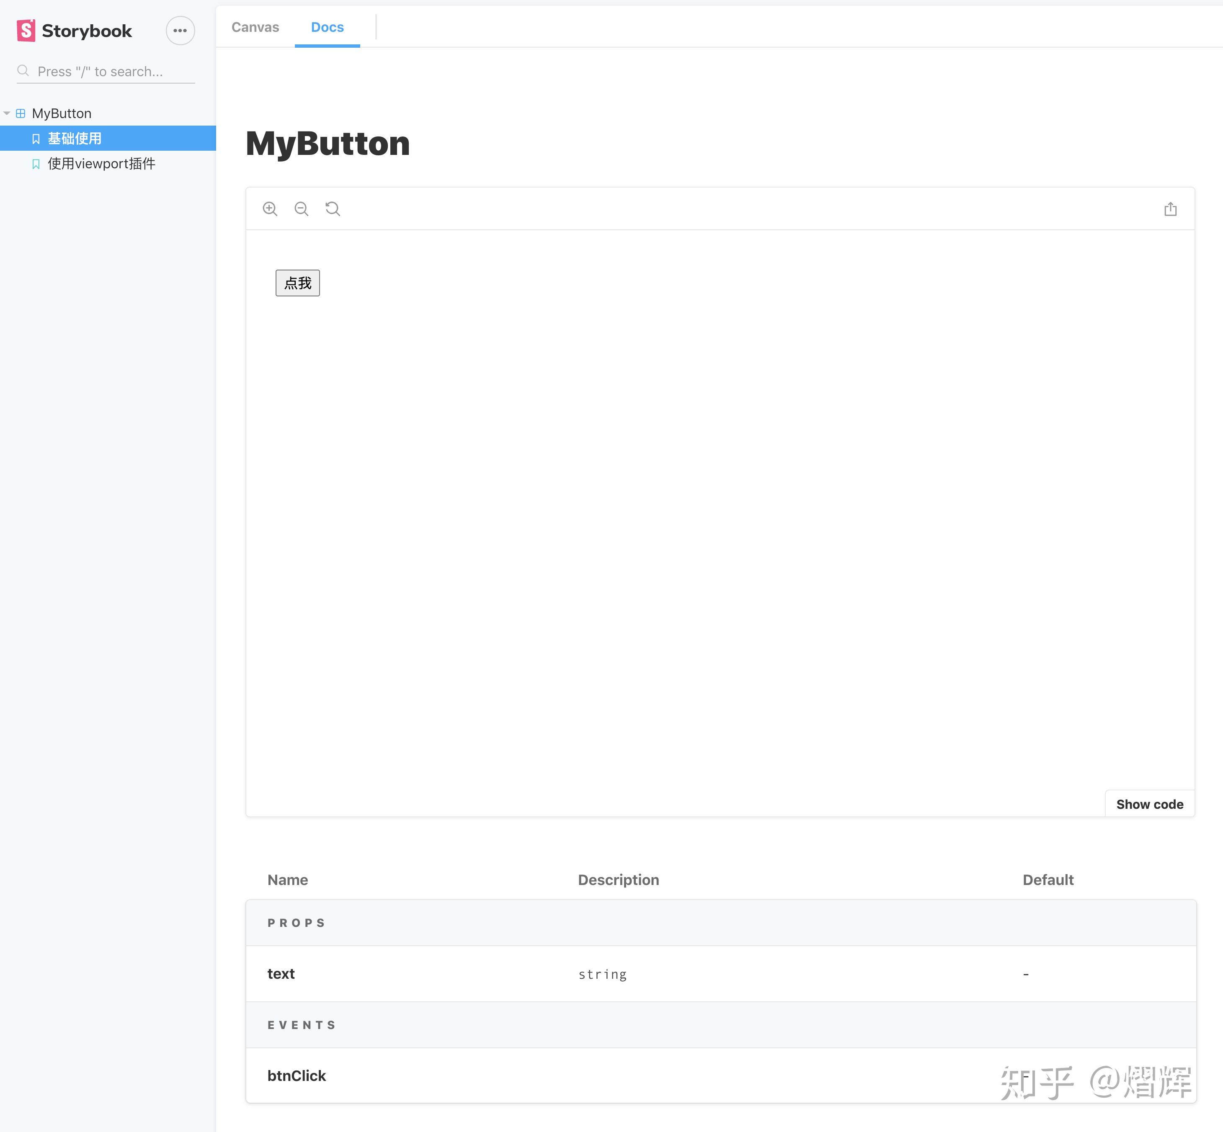The width and height of the screenshot is (1223, 1132).
Task: Reset zoom of the story preview
Action: 333,208
